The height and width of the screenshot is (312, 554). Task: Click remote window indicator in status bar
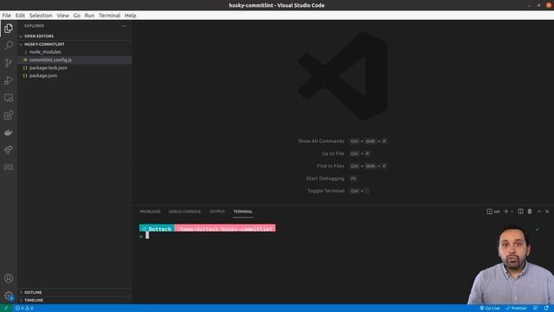click(x=6, y=309)
